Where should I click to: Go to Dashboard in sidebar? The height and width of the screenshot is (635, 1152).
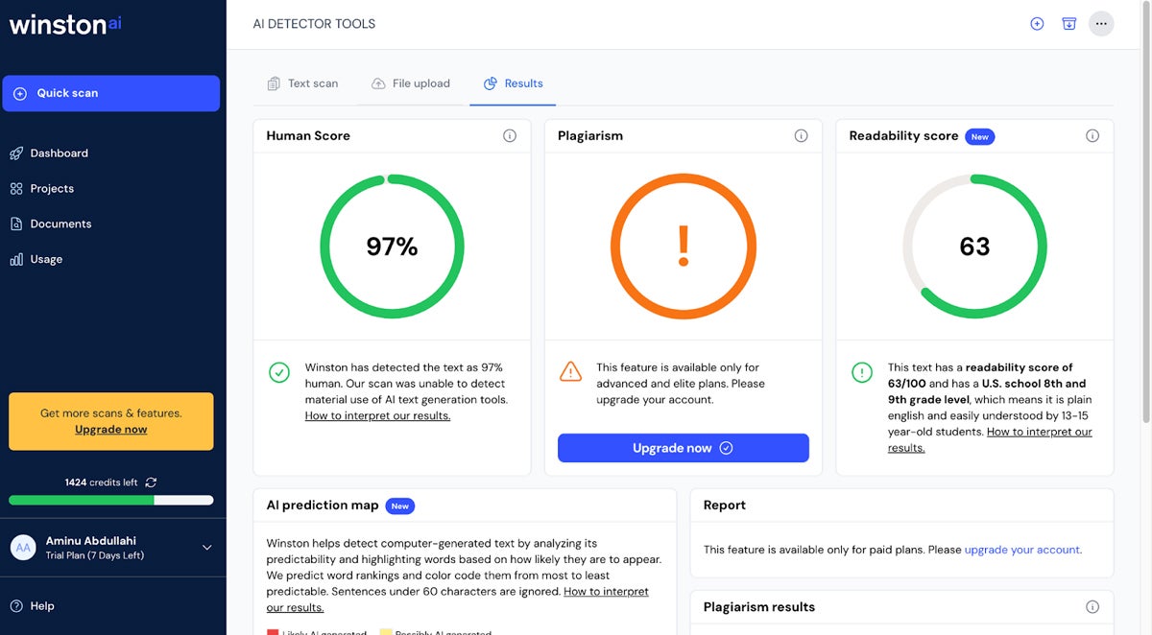[59, 153]
